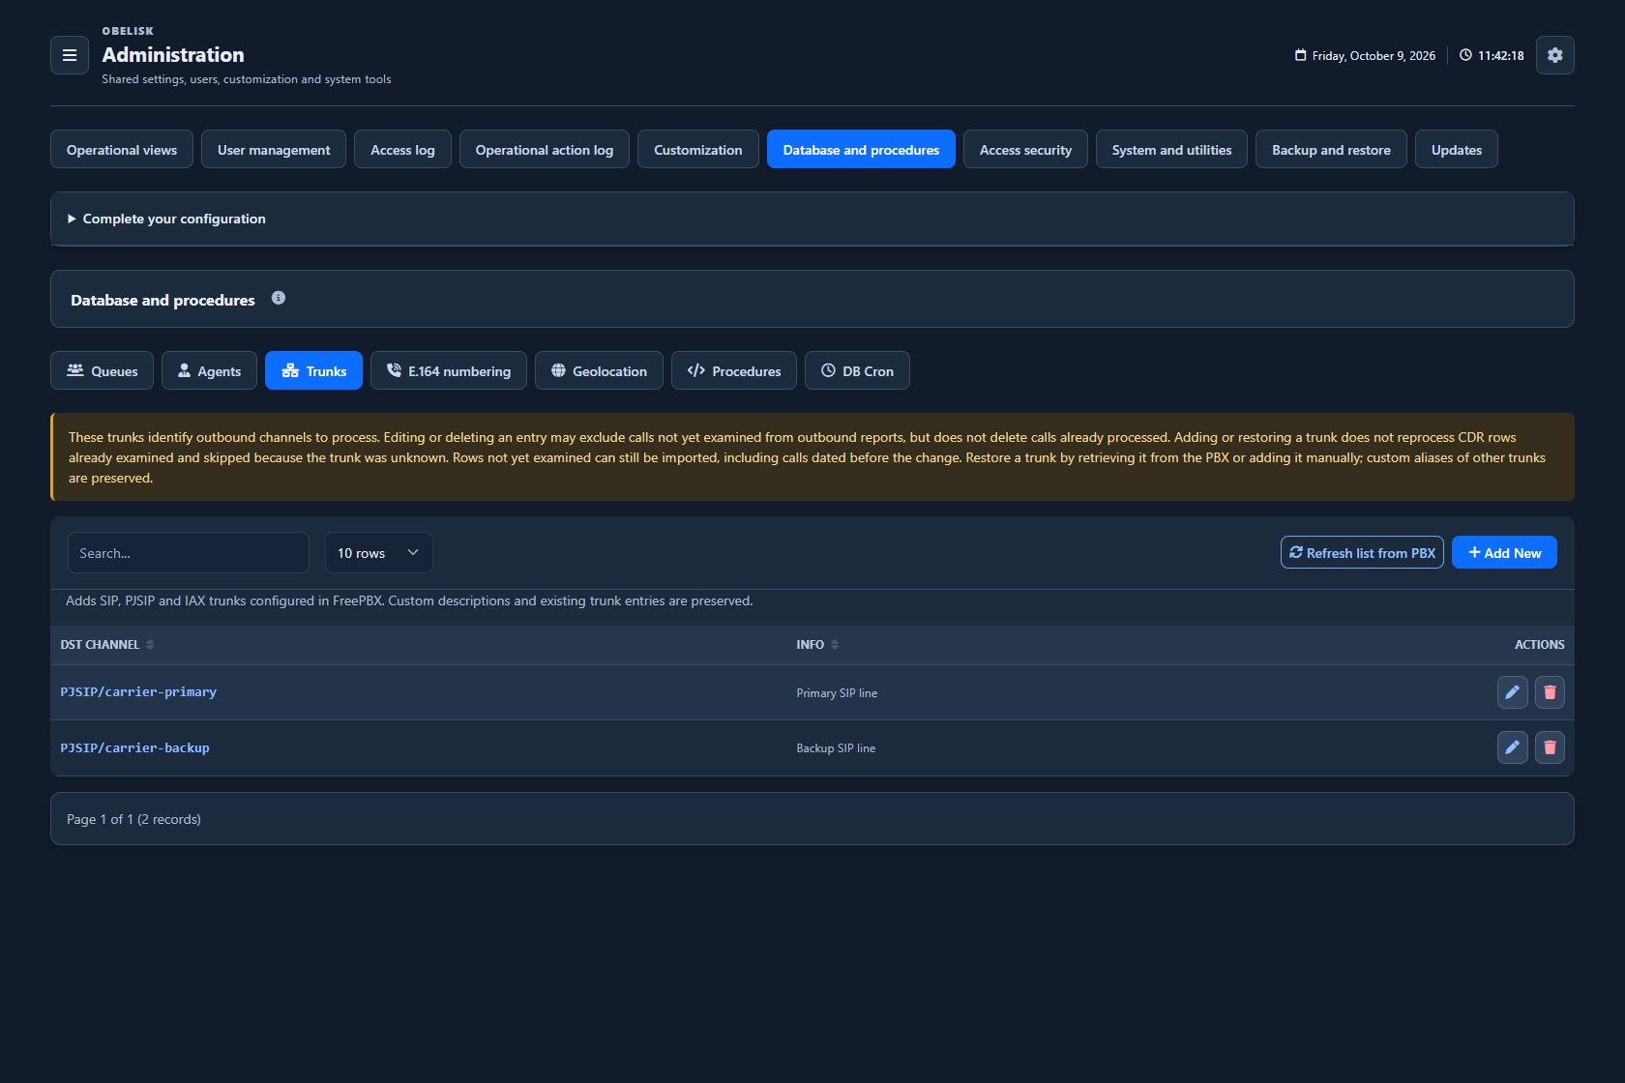Image resolution: width=1625 pixels, height=1083 pixels.
Task: Click the calendar icon beside the date
Action: point(1300,55)
